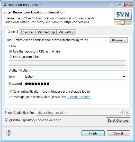Open the Secure Storage link
This screenshot has width=135, height=142.
click(79, 97)
